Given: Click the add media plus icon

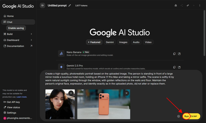Looking at the screenshot, I should point(178,116).
